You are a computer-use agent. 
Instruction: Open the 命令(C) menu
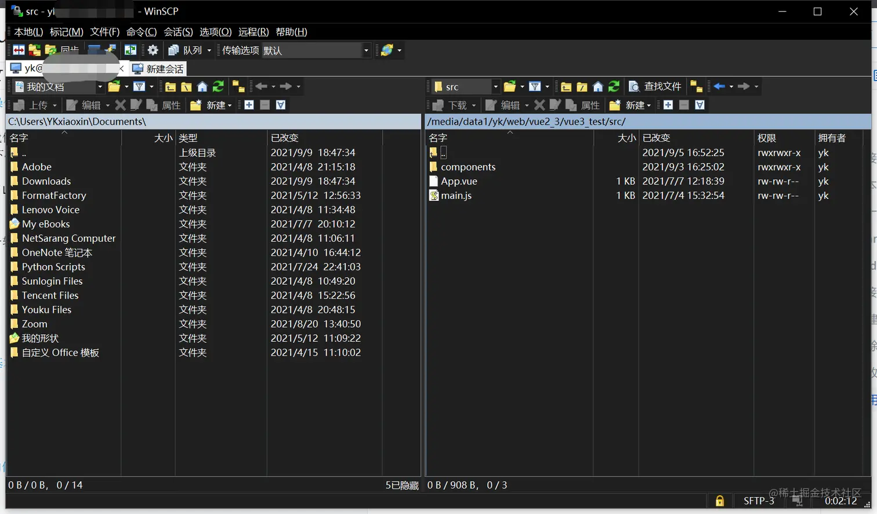point(142,32)
